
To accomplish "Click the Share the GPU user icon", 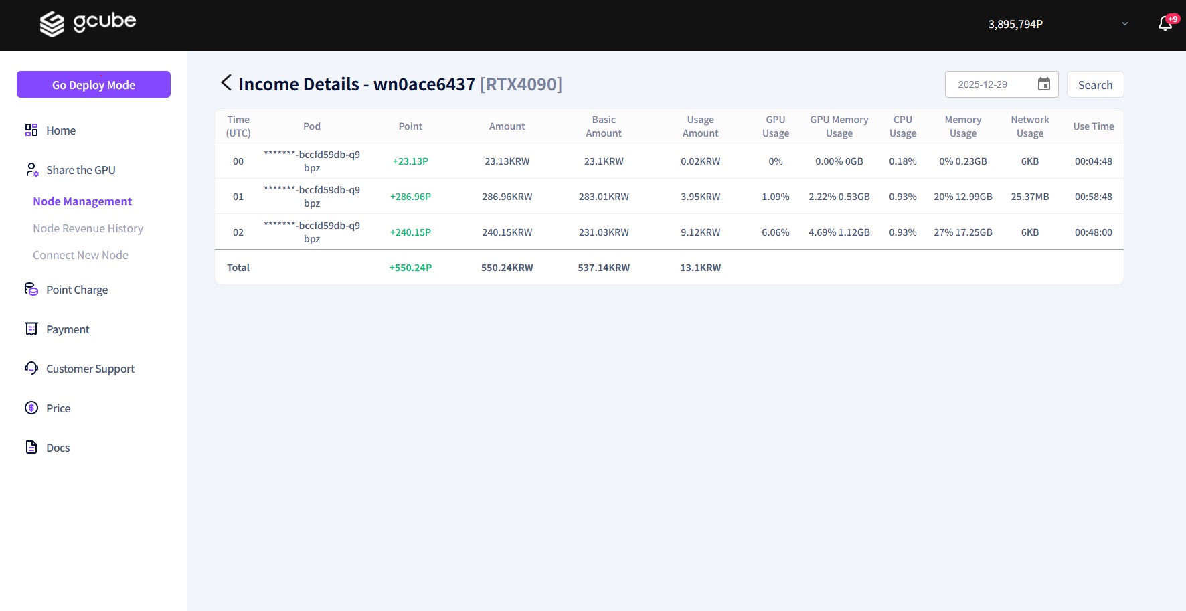I will 31,169.
